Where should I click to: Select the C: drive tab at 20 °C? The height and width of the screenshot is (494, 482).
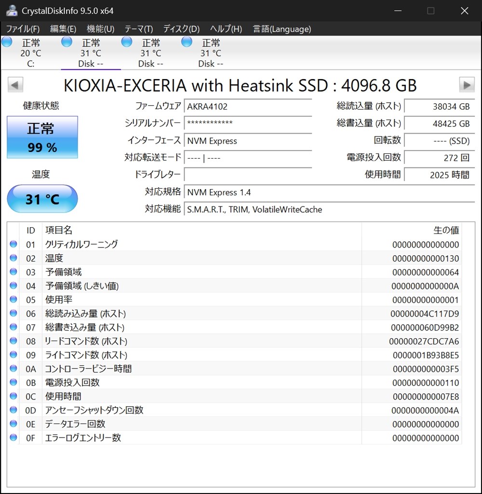(30, 53)
